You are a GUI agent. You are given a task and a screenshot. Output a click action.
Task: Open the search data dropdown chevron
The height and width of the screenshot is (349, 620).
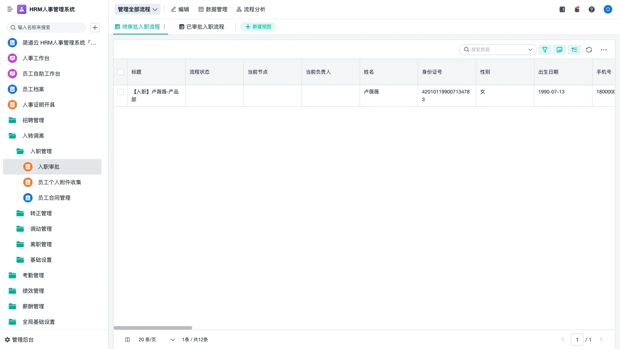click(530, 50)
